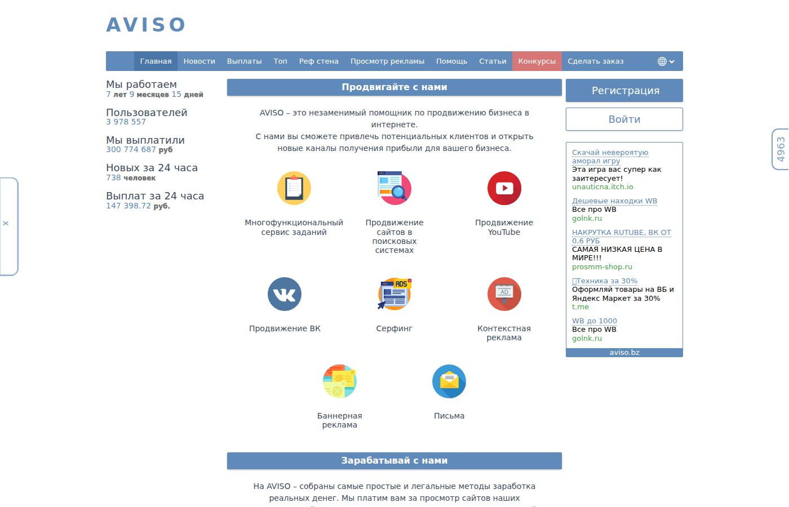Open the Серфинг ADS icon
Image resolution: width=789 pixels, height=507 pixels.
click(x=394, y=294)
